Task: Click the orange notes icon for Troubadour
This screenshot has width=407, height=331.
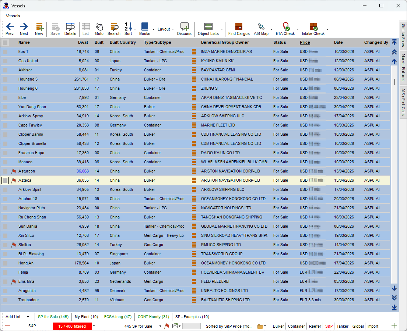Action: tap(194, 300)
